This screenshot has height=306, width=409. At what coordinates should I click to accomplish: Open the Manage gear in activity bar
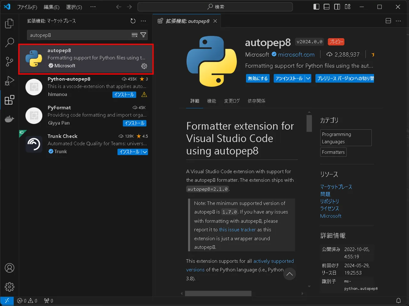10,287
